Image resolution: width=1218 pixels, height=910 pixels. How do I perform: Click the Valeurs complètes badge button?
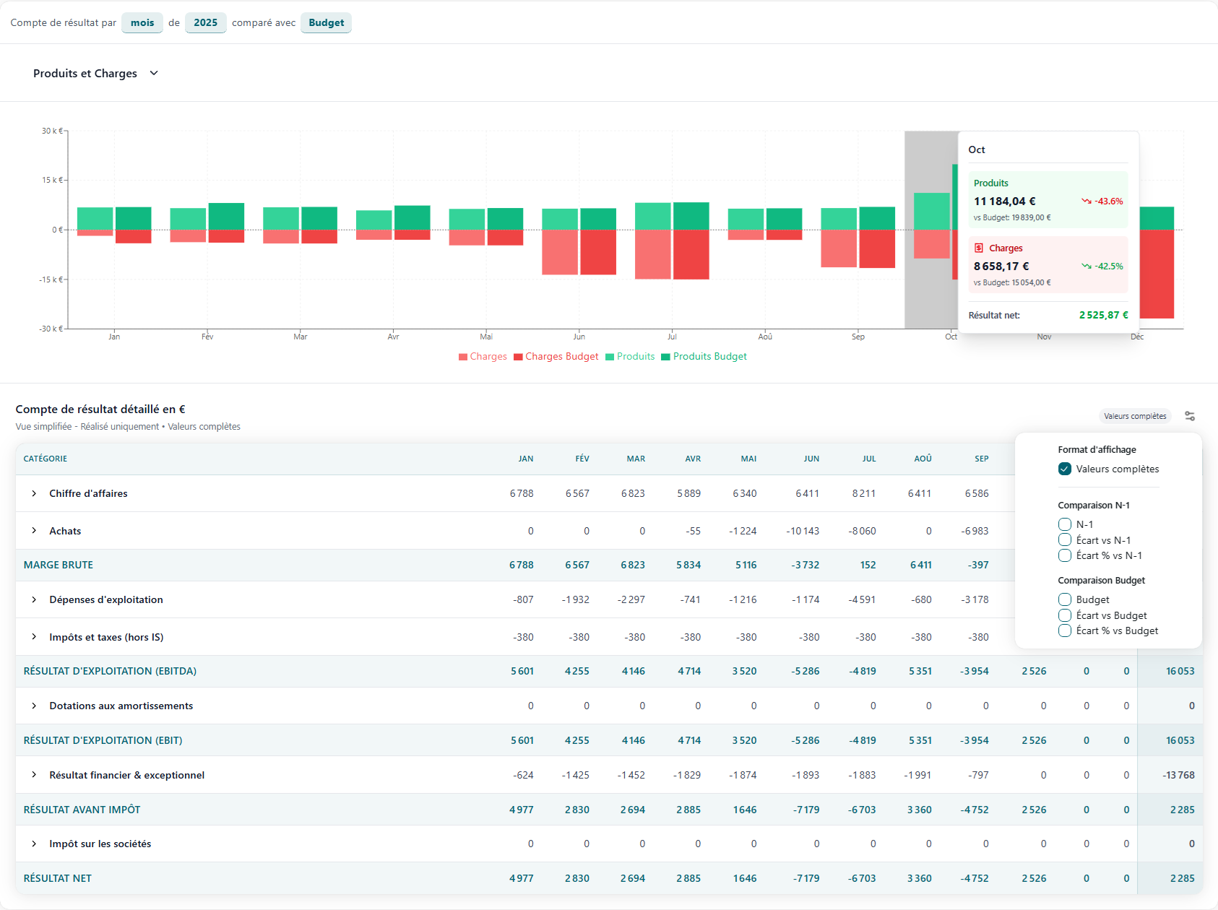point(1135,416)
